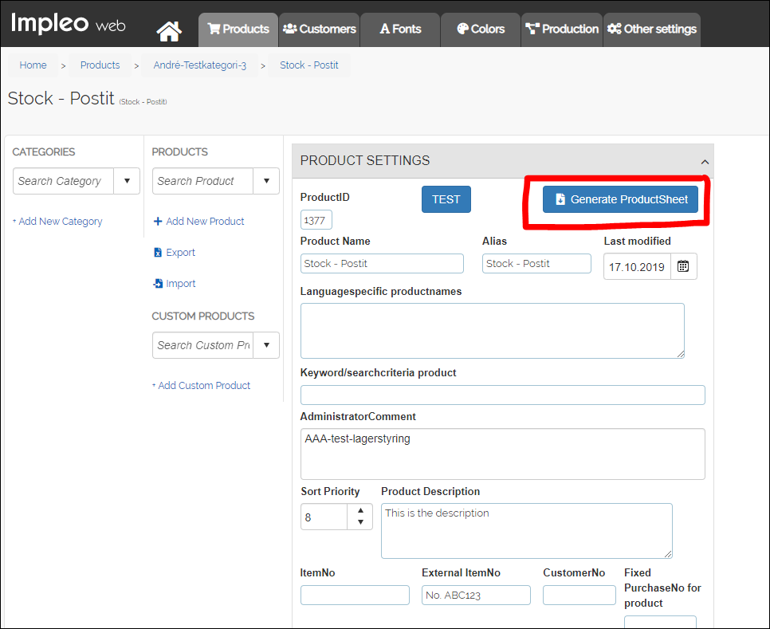This screenshot has height=629, width=770.
Task: Switch to the Customers tab
Action: 319,29
